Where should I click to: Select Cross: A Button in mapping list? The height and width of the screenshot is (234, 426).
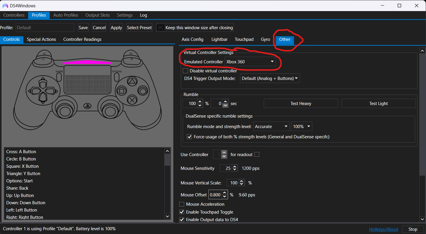(84, 152)
